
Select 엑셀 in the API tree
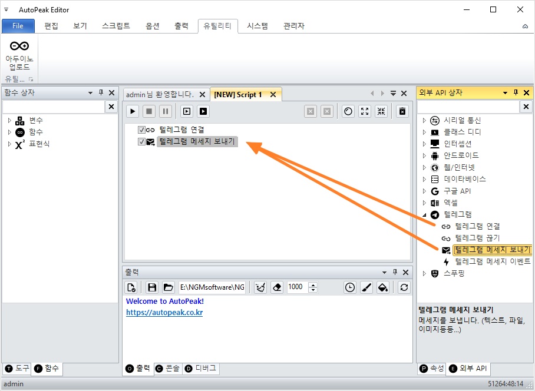coord(450,203)
